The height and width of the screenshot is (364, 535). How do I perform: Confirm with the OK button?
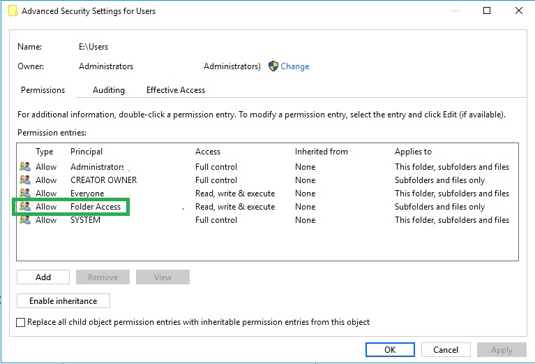coord(390,349)
